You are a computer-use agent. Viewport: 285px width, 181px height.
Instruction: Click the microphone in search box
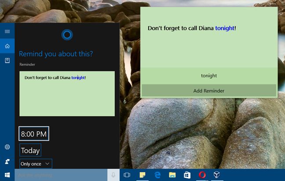[x=113, y=175]
